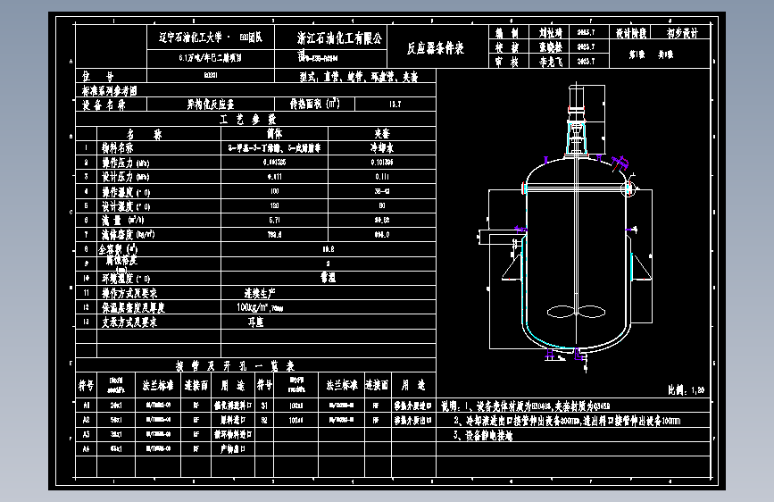The height and width of the screenshot is (502, 774).
Task: Select the 李龙飞 reviewer name cell
Action: pyautogui.click(x=550, y=62)
